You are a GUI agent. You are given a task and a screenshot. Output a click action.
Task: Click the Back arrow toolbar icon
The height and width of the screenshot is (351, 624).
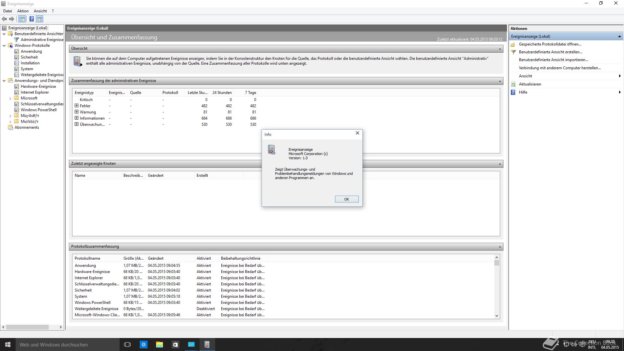pos(5,19)
